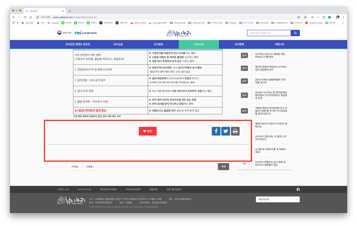Share post via Twitter icon
Screen dimensions: 357x226
[226, 131]
